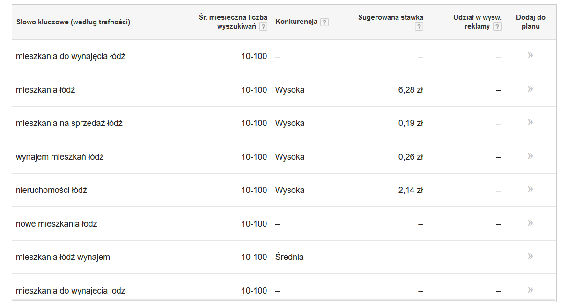This screenshot has width=568, height=302.
Task: Sort by Słowo kluczowe column header
Action: [73, 22]
